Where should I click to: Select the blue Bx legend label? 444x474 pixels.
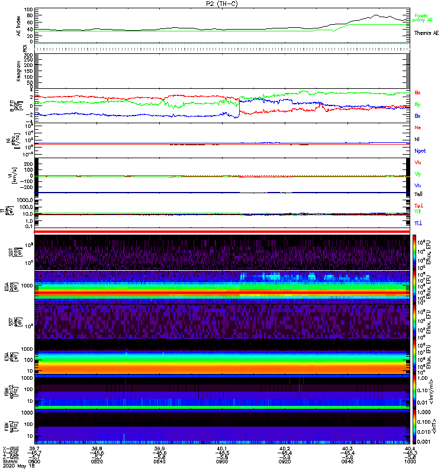(417, 116)
